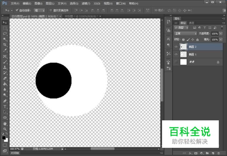Filter layers by smart objects
The image size is (227, 156).
tap(215, 27)
